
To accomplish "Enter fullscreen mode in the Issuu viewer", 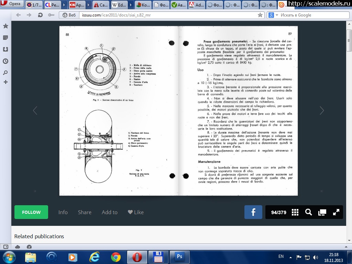I will [x=336, y=212].
